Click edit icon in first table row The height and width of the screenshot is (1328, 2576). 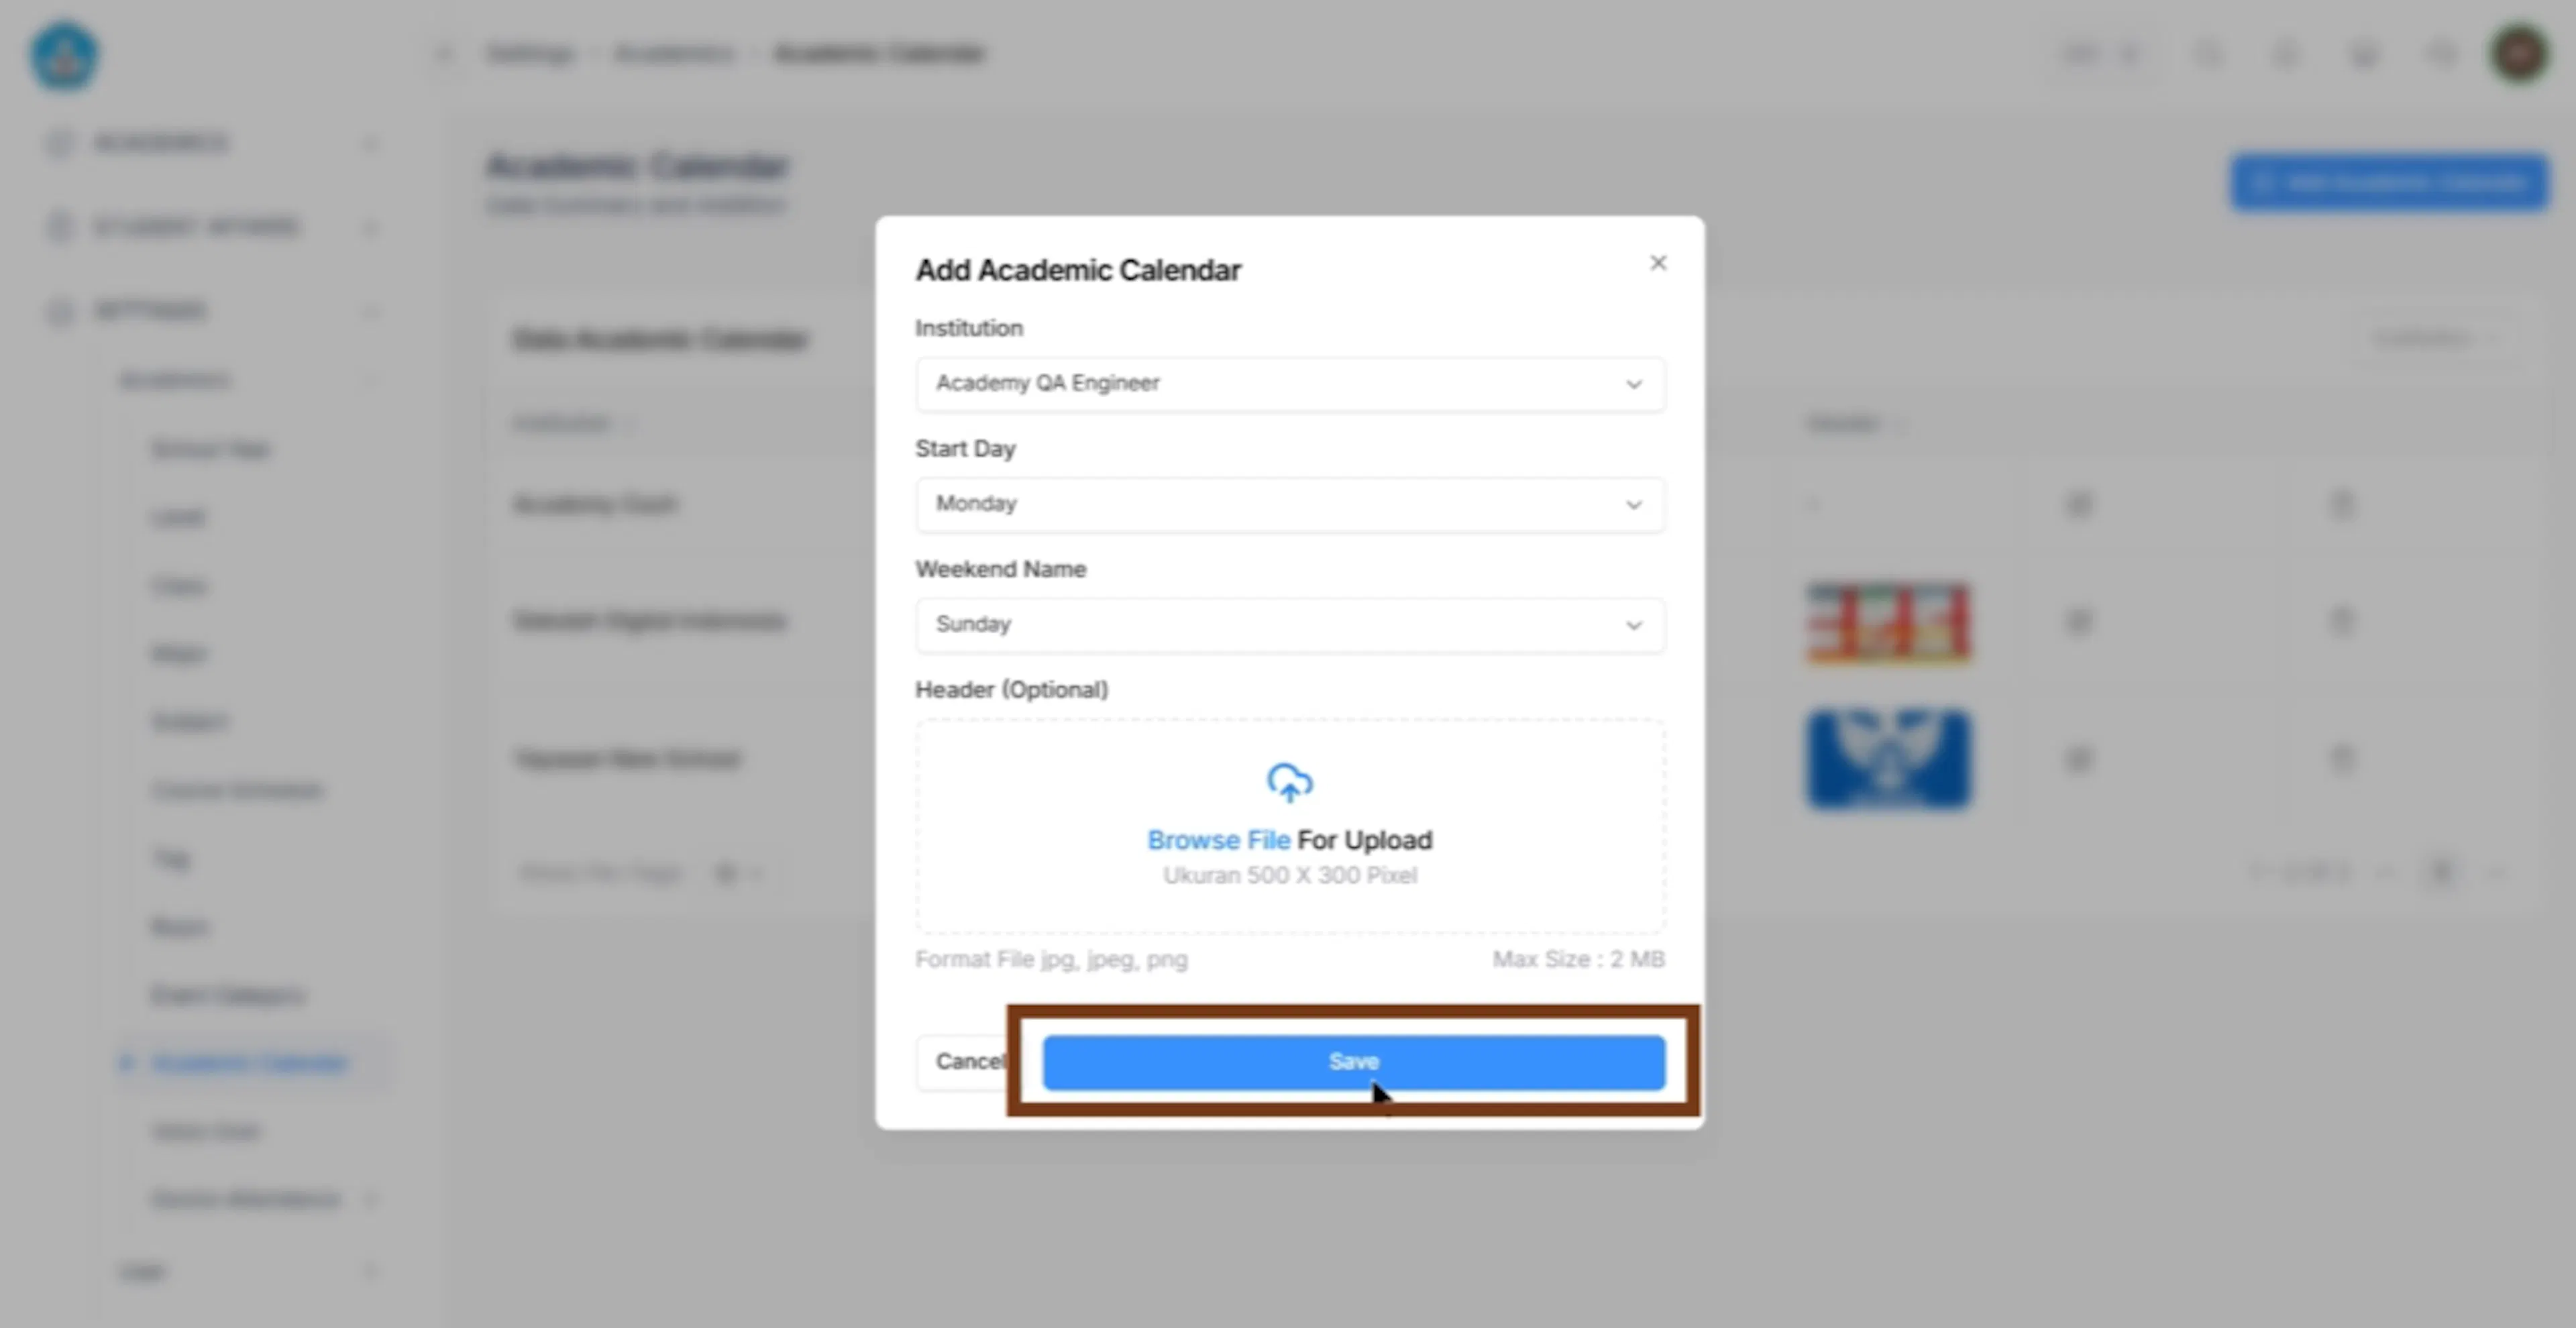click(2079, 504)
